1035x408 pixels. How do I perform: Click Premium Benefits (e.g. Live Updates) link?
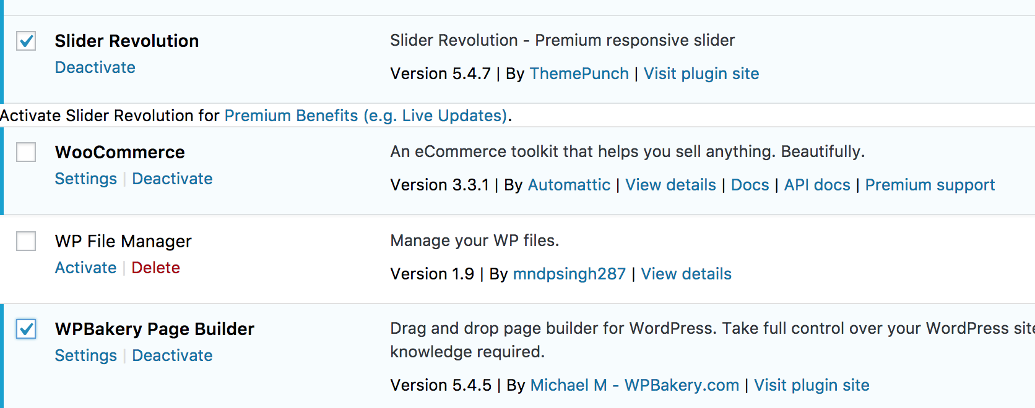365,116
